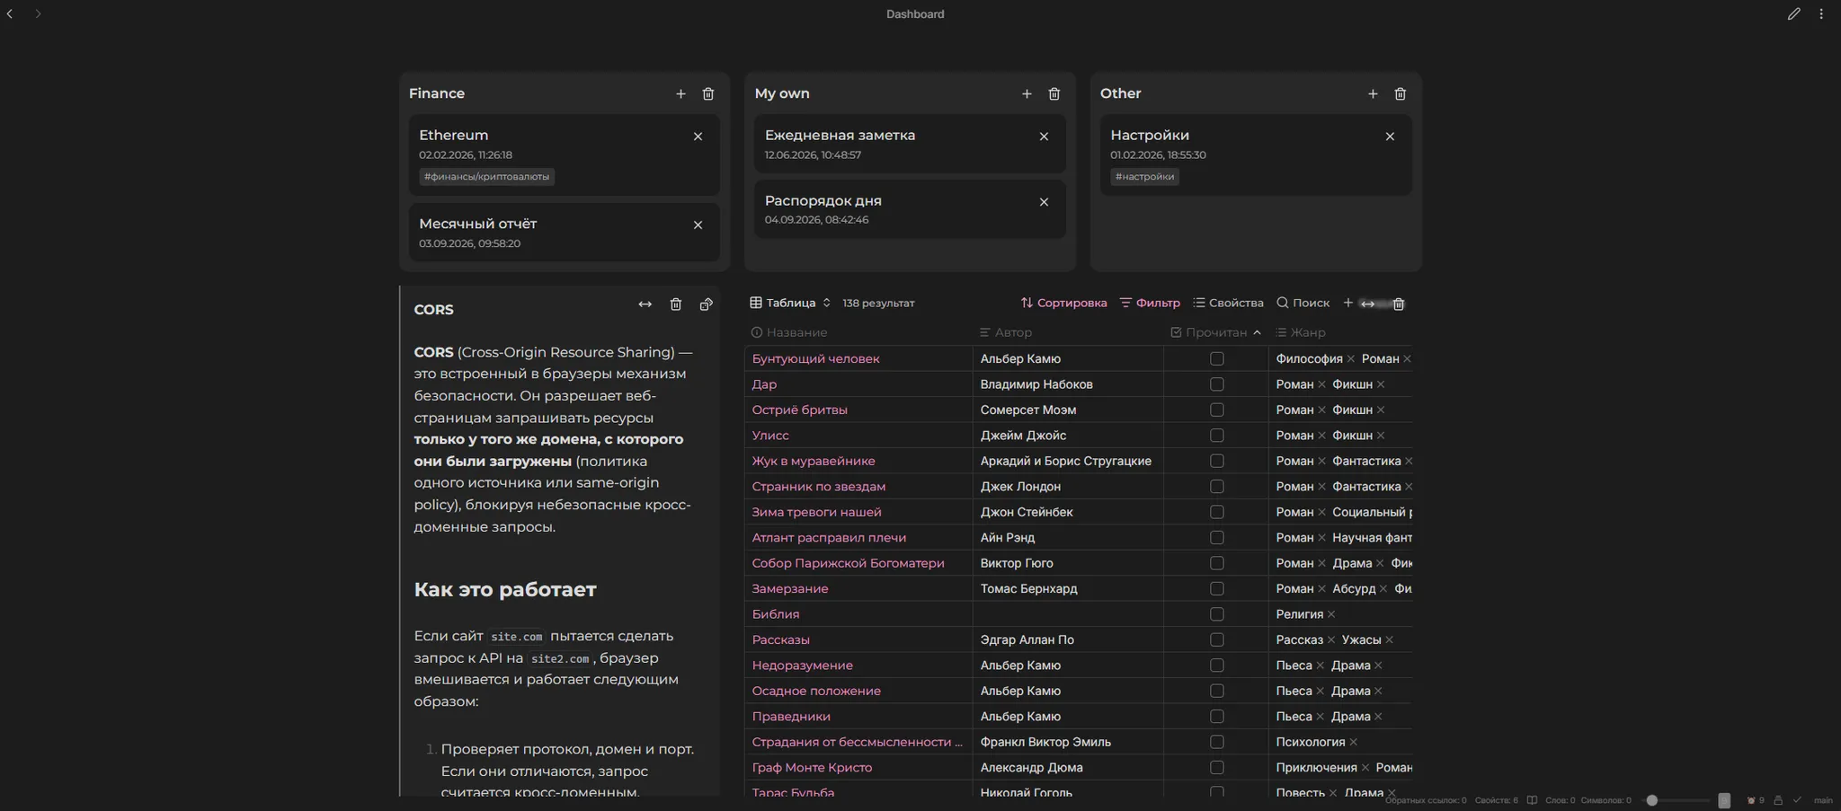Navigate back with the left arrow
The width and height of the screenshot is (1841, 811).
[9, 13]
